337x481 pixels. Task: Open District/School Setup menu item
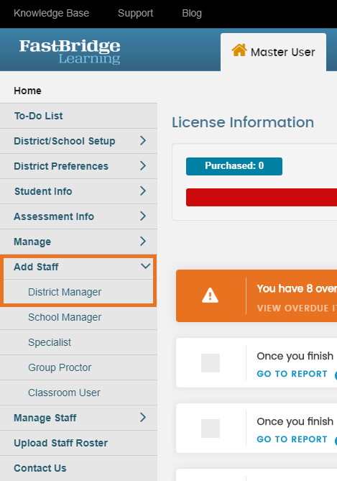[x=78, y=141]
